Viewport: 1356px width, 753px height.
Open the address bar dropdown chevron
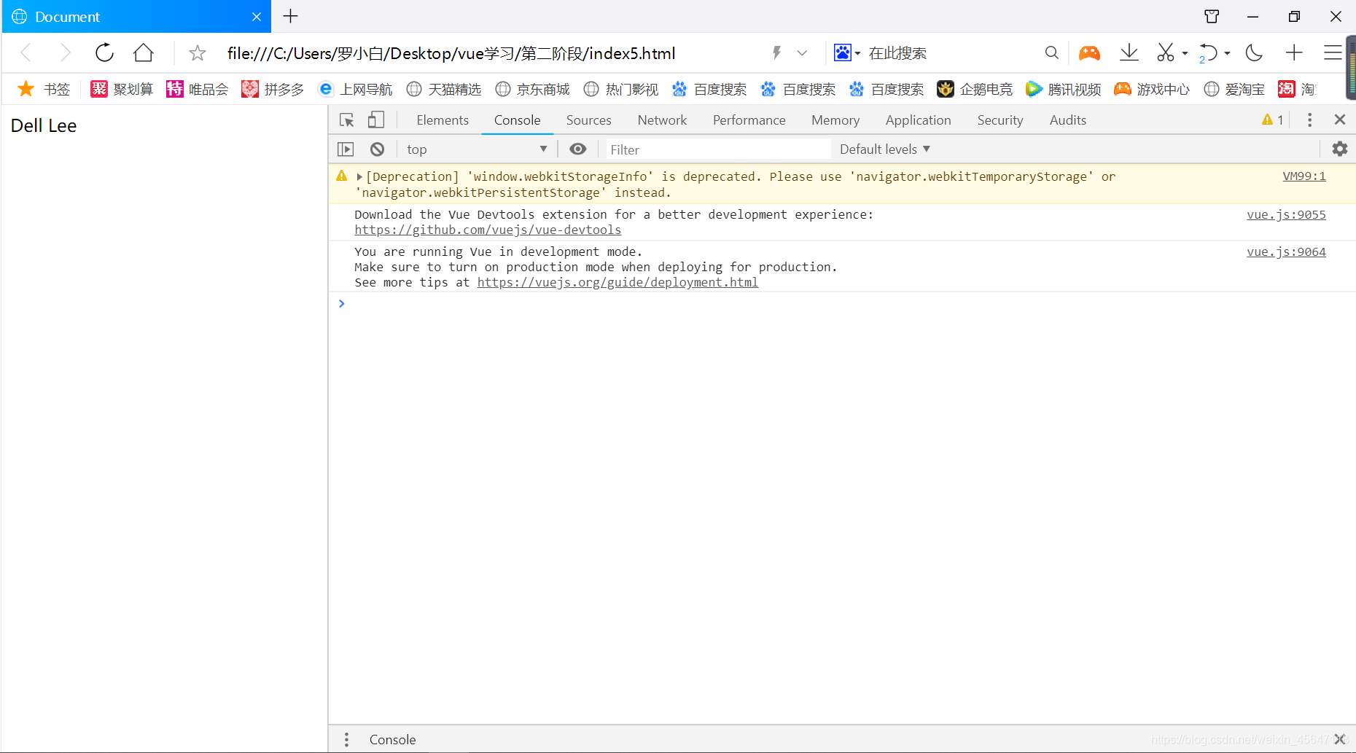802,53
